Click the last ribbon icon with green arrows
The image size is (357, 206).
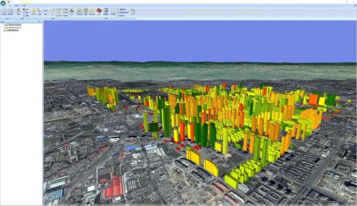coord(133,11)
